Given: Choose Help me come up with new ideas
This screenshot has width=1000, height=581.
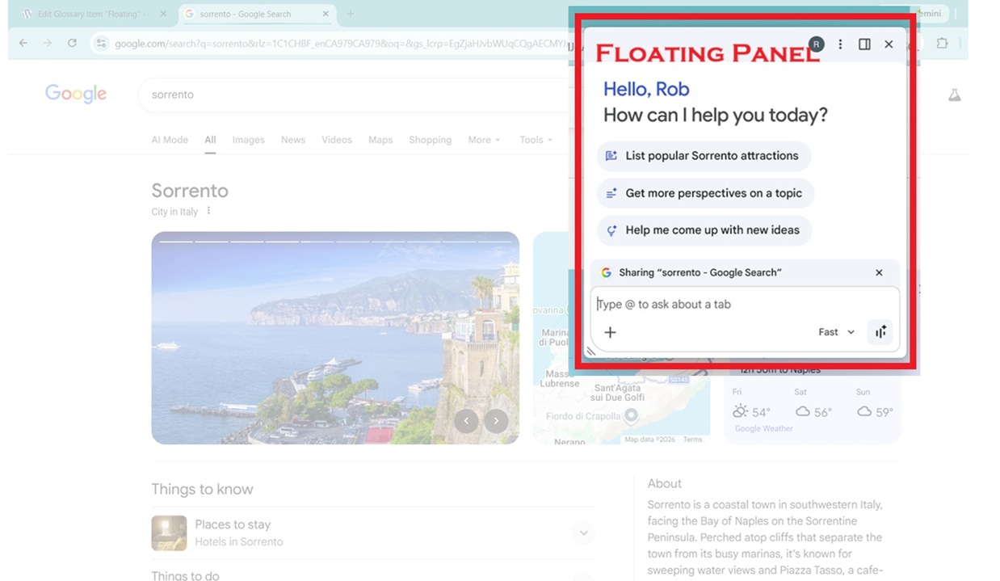Looking at the screenshot, I should click(x=704, y=230).
